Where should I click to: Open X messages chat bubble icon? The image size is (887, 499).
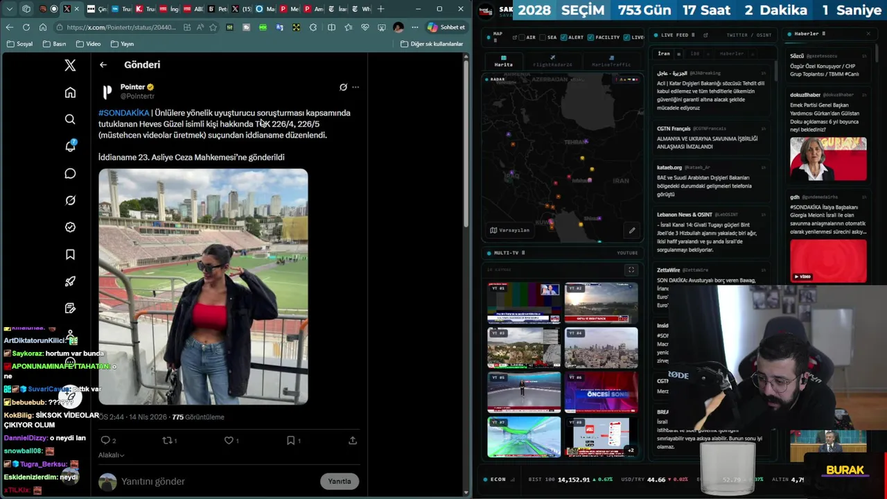coord(70,173)
